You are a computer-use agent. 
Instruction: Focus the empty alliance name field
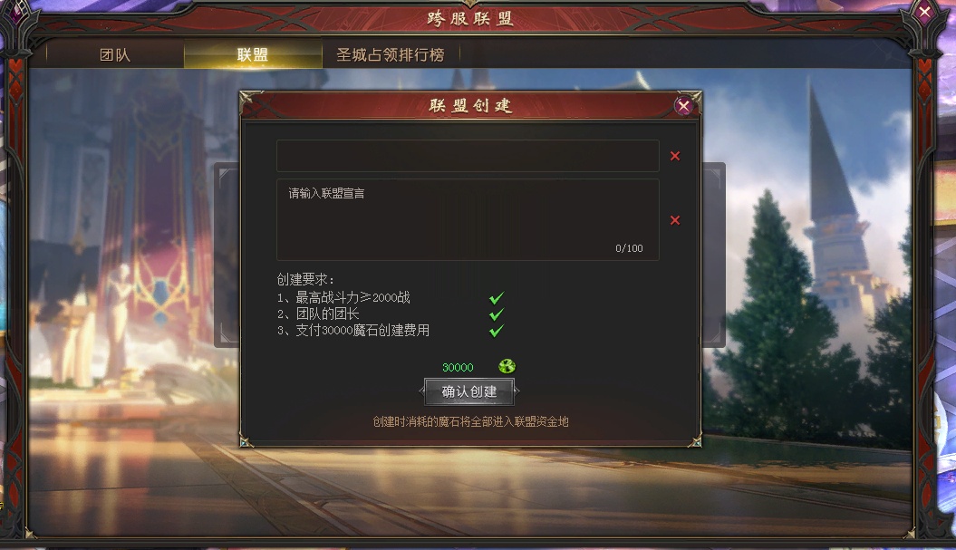pyautogui.click(x=468, y=156)
